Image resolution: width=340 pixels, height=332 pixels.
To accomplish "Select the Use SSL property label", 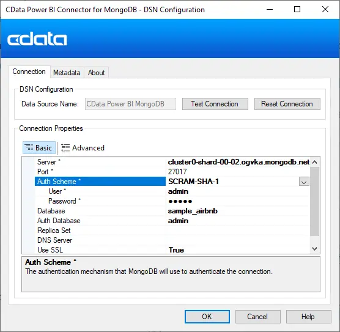I will click(x=50, y=250).
